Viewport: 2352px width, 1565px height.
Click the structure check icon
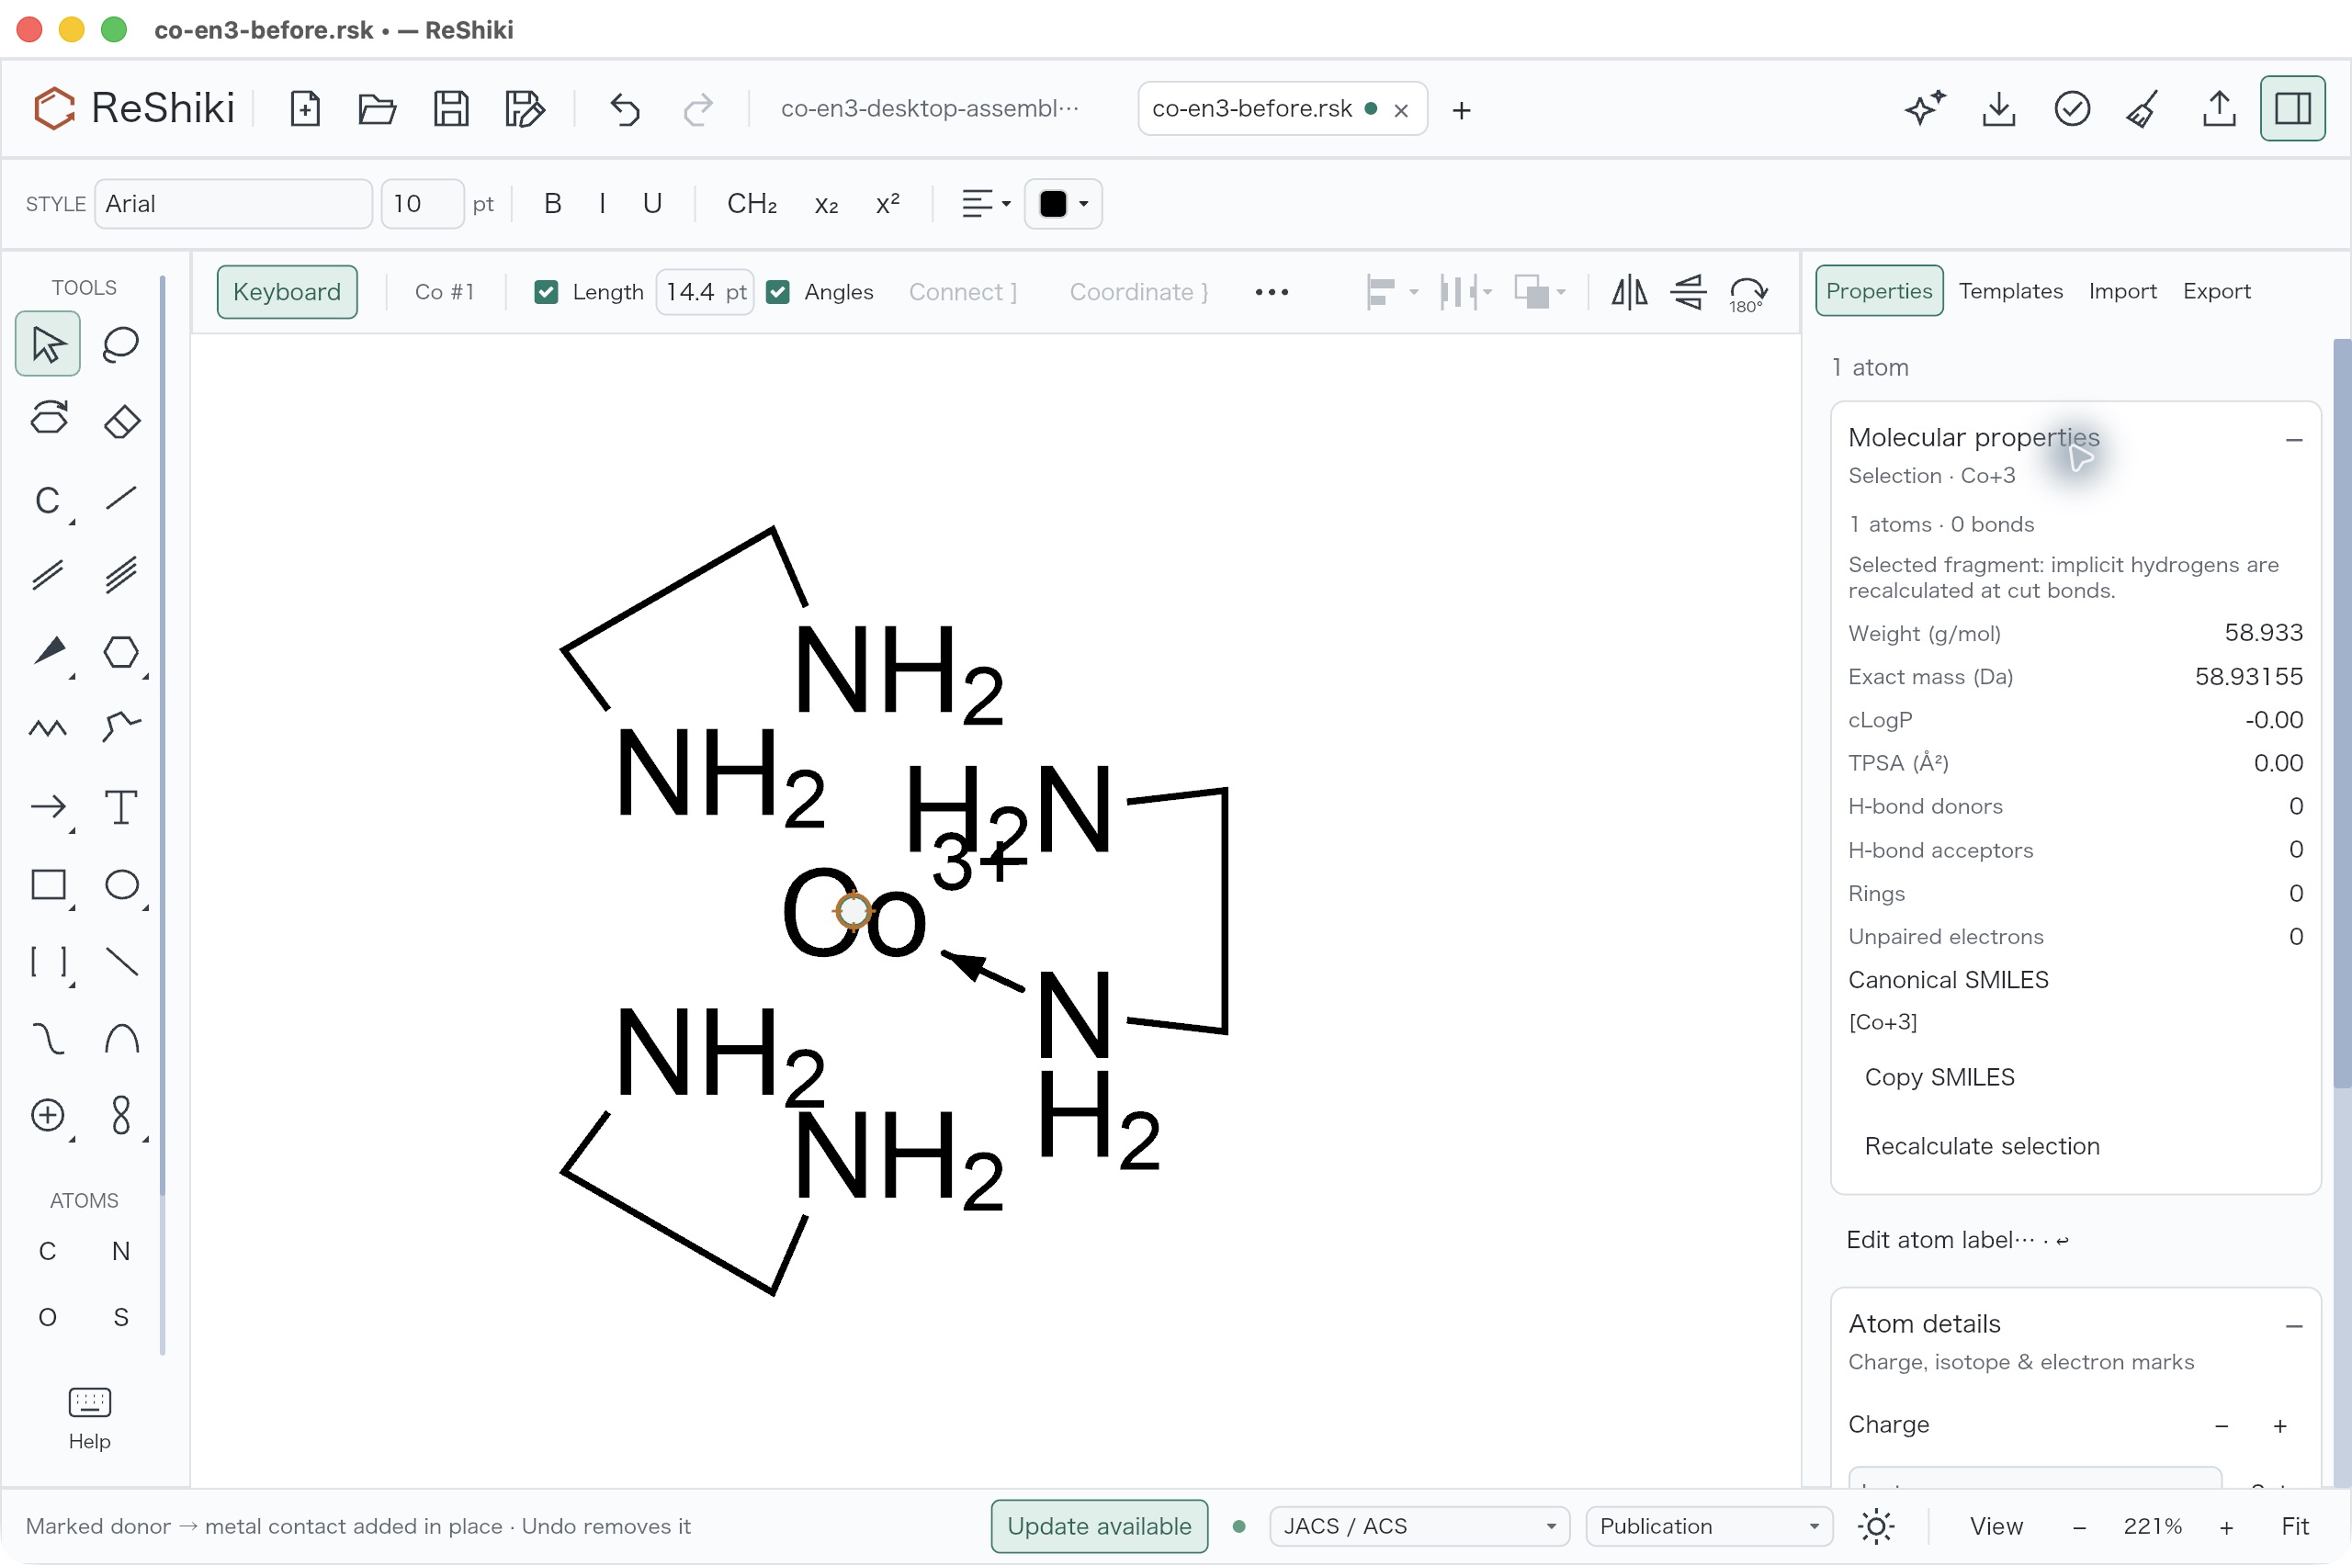tap(2072, 107)
